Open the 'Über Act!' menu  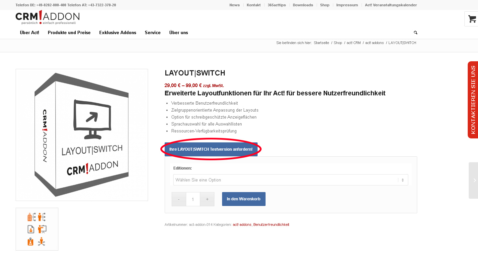pyautogui.click(x=30, y=32)
